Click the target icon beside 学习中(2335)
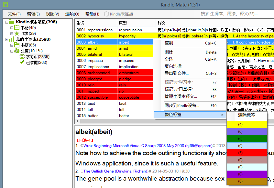This screenshot has width=274, height=188. point(22,56)
